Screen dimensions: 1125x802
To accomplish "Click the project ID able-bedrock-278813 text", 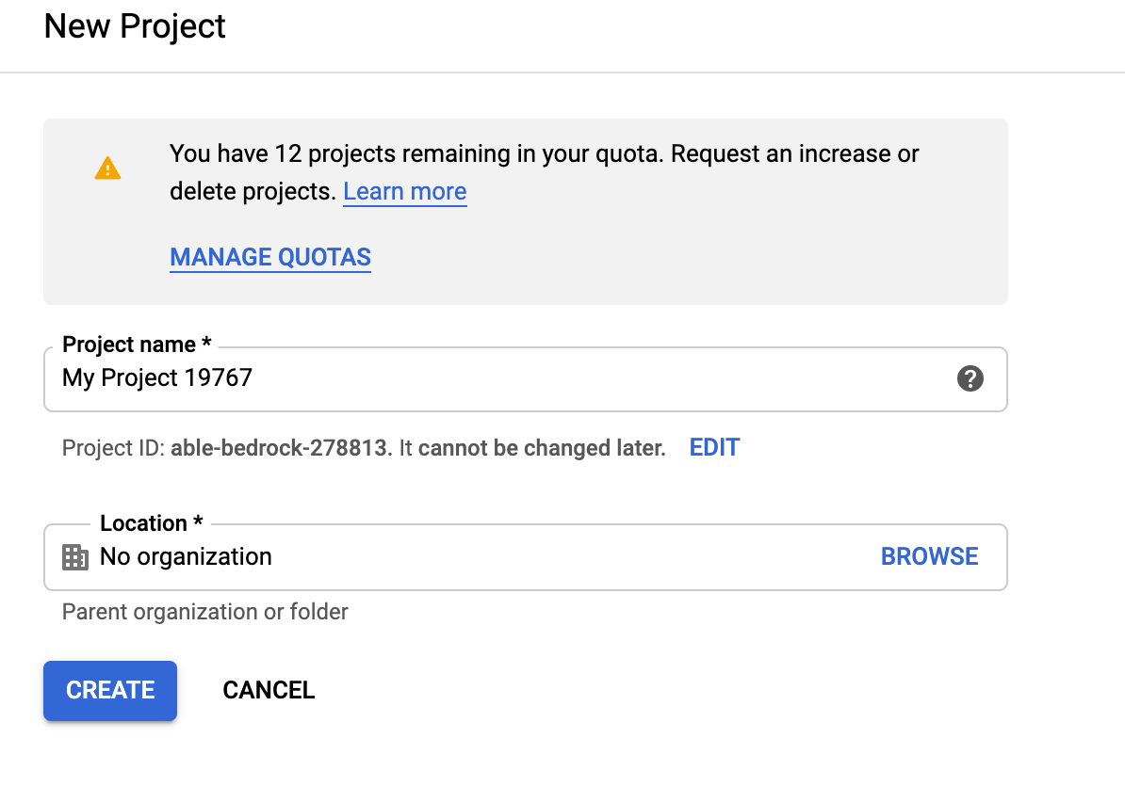I will [x=281, y=448].
